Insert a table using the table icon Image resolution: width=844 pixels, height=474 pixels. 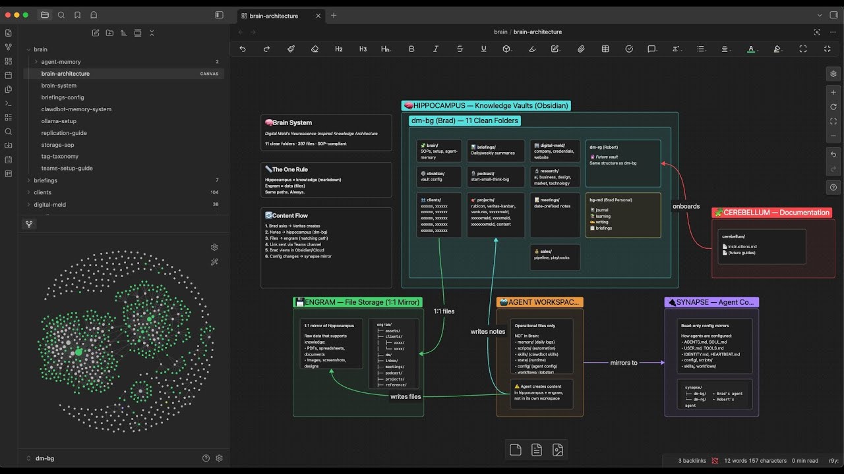[605, 49]
